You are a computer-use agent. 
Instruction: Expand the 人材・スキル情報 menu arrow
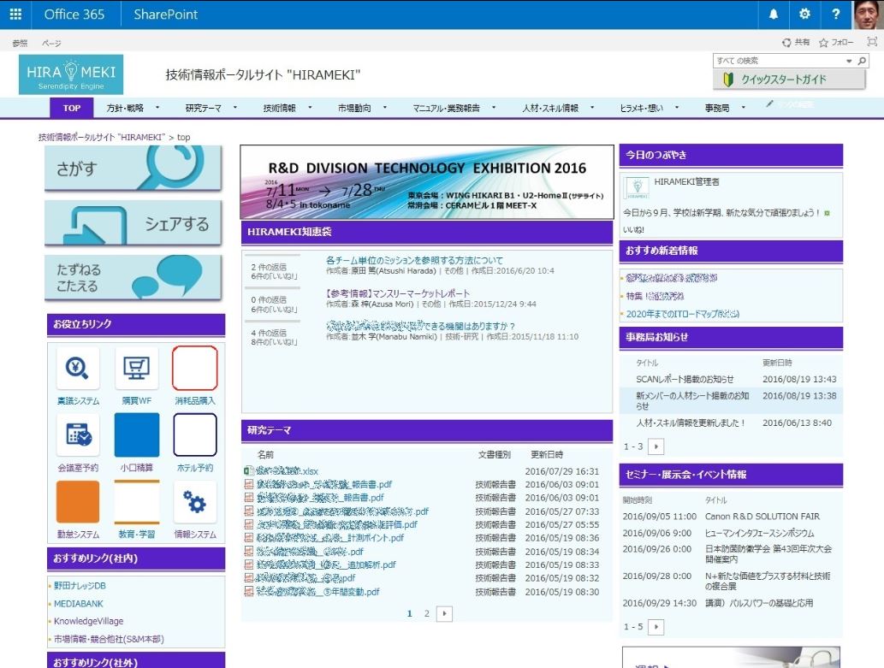[x=592, y=107]
